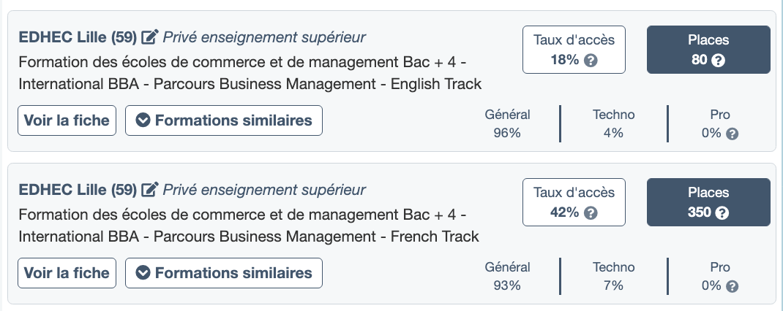The height and width of the screenshot is (311, 783).
Task: Click the Places 80 badge
Action: (x=708, y=50)
